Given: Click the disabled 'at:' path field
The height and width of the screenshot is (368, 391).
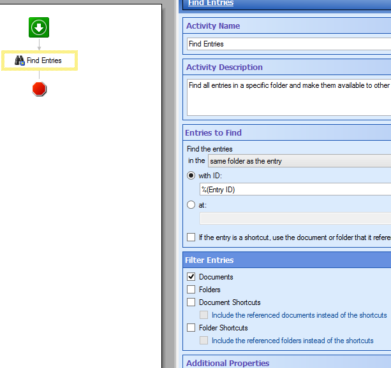Looking at the screenshot, I should (295, 218).
